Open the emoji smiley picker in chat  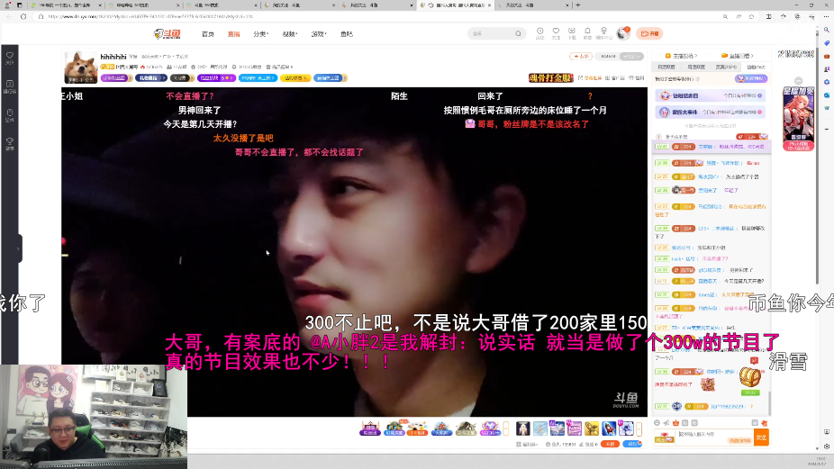coord(657,423)
